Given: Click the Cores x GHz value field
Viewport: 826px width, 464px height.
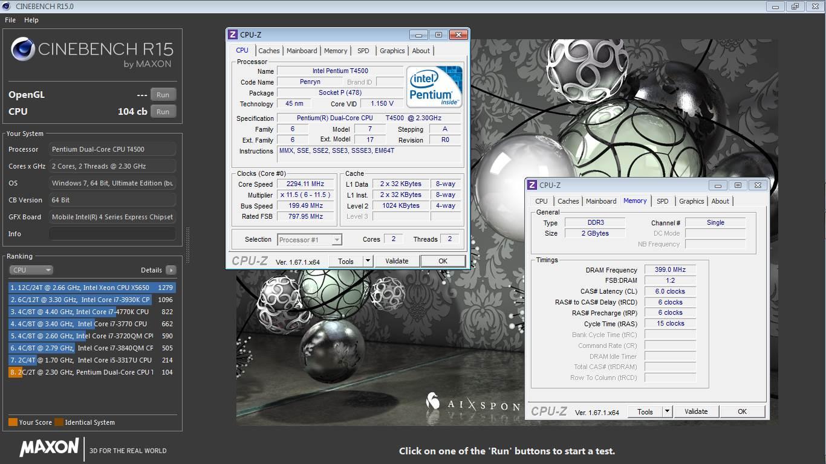Looking at the screenshot, I should point(112,166).
